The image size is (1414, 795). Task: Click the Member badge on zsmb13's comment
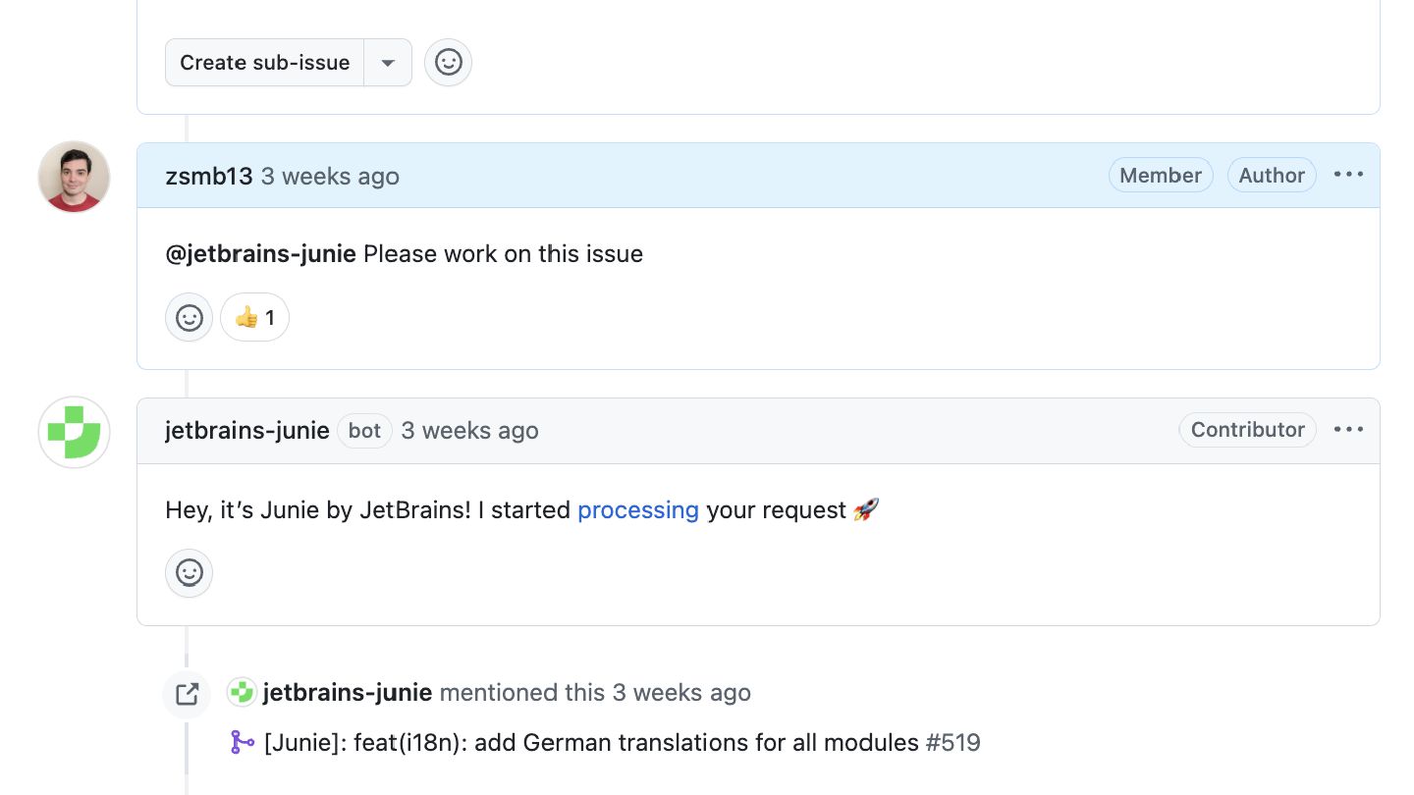[x=1161, y=176]
